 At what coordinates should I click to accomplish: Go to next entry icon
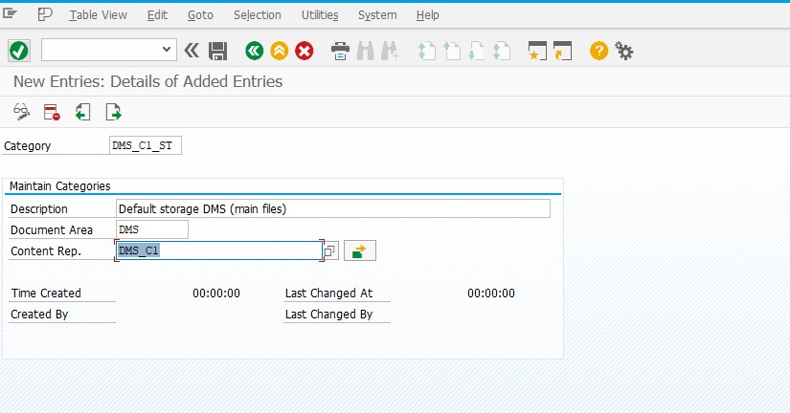(x=113, y=112)
